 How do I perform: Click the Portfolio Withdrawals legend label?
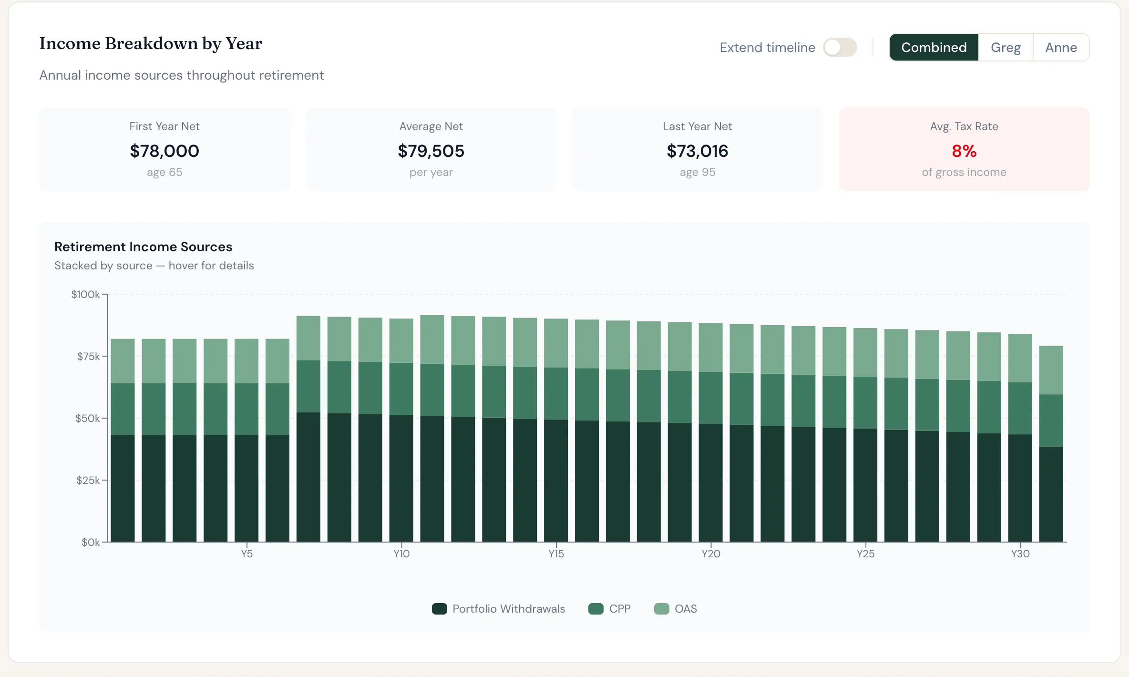(509, 609)
